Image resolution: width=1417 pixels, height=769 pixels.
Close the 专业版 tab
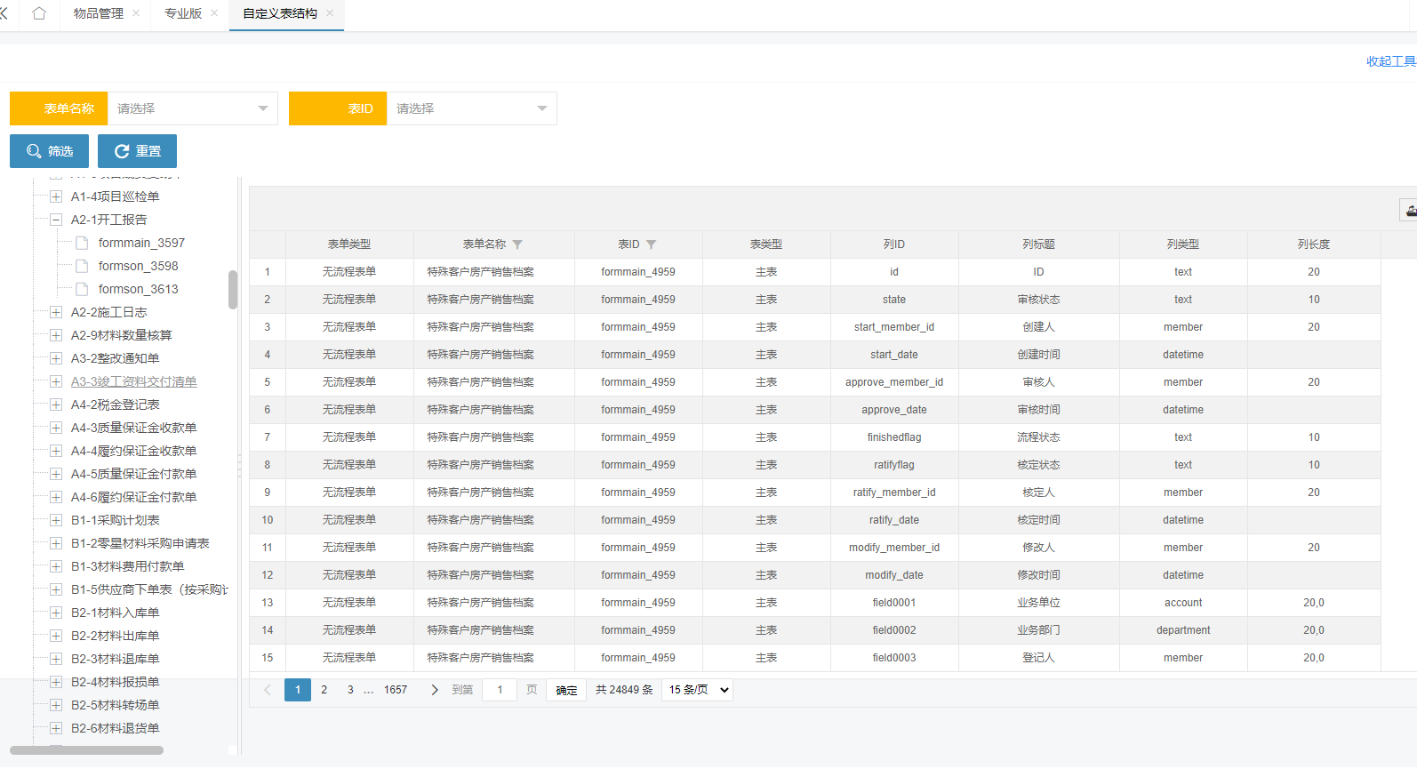tap(214, 13)
